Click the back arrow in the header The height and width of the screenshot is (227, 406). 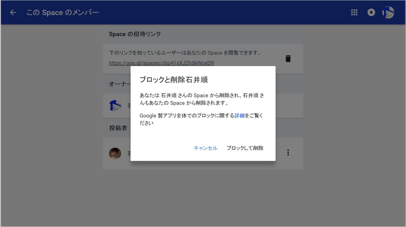tap(13, 13)
